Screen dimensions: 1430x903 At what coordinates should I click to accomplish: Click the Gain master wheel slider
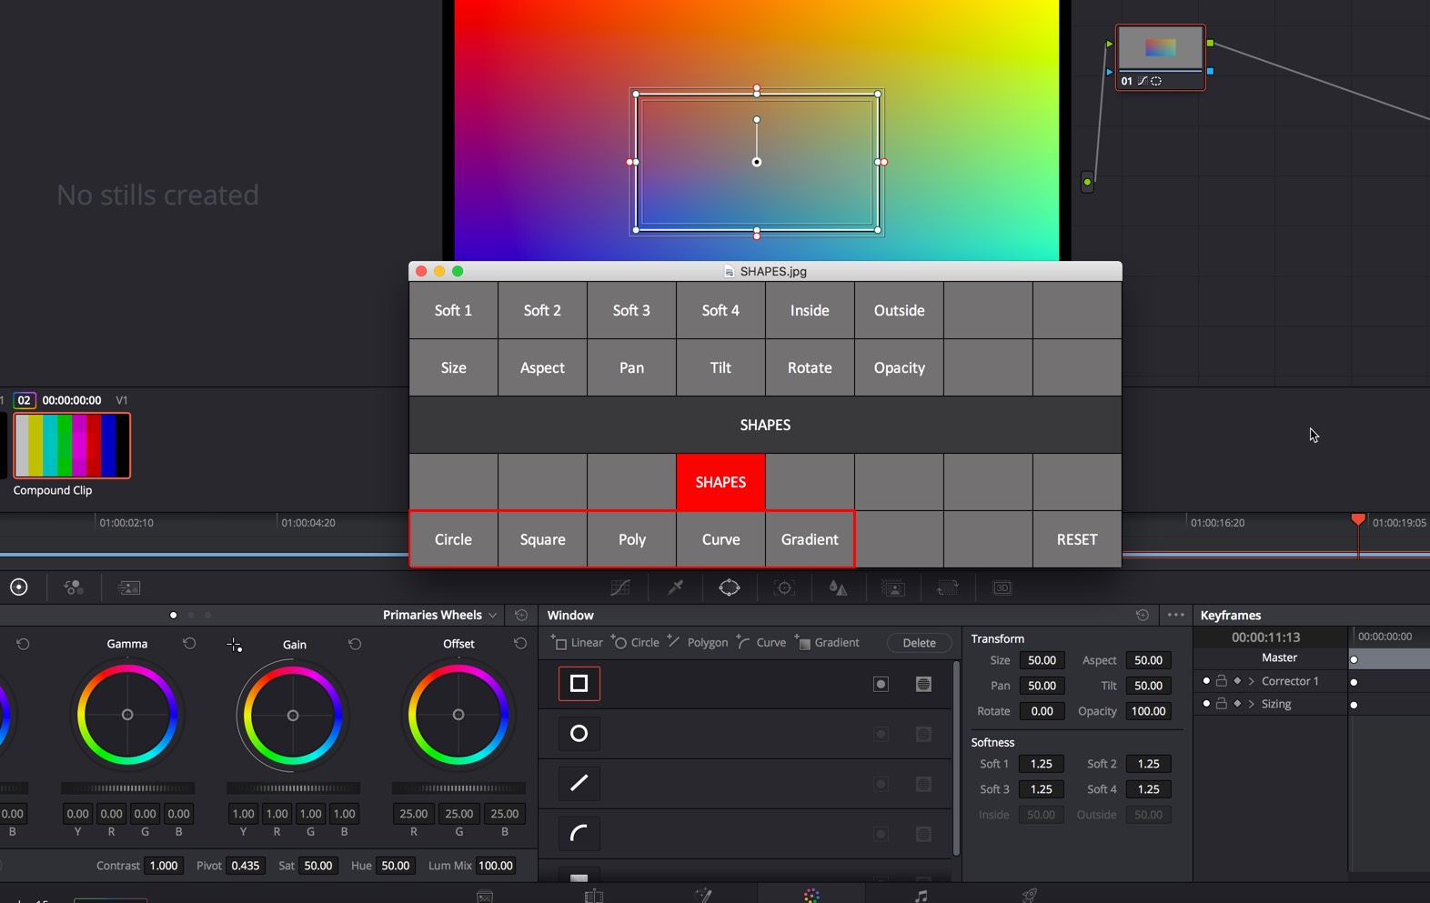coord(293,788)
